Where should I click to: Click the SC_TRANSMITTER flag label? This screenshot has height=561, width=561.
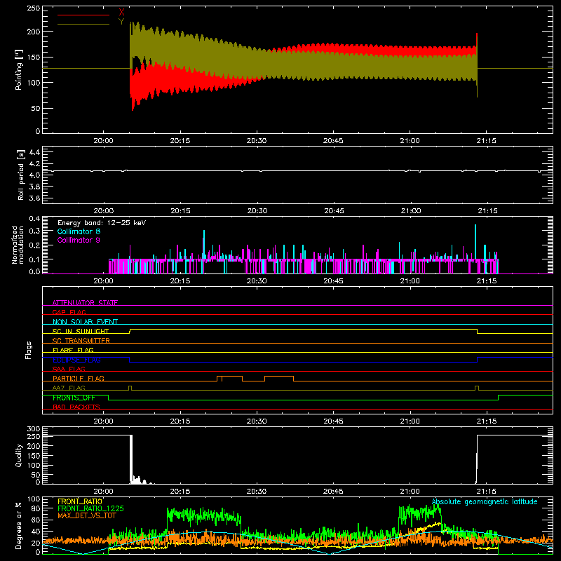click(x=81, y=341)
